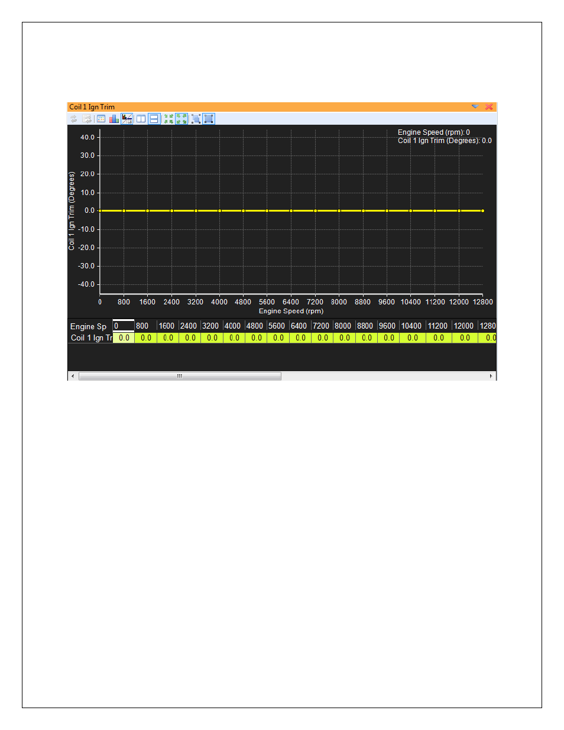Select the trim value cell under 4800 rpm
Image resolution: width=564 pixels, height=730 pixels.
(x=256, y=338)
